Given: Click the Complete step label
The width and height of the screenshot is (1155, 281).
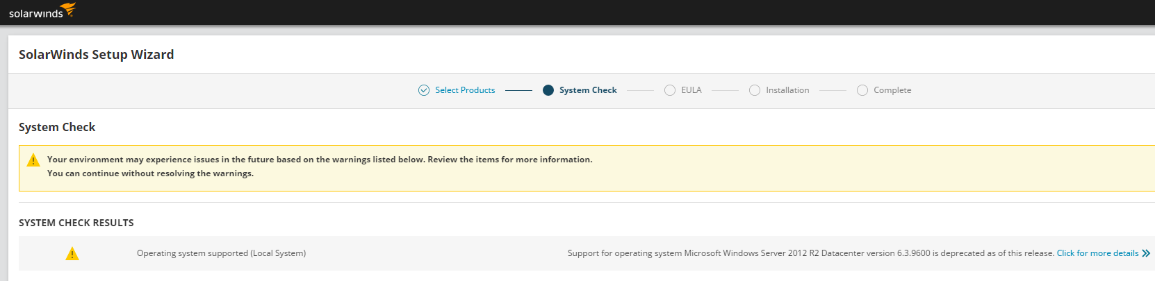Looking at the screenshot, I should pyautogui.click(x=892, y=90).
